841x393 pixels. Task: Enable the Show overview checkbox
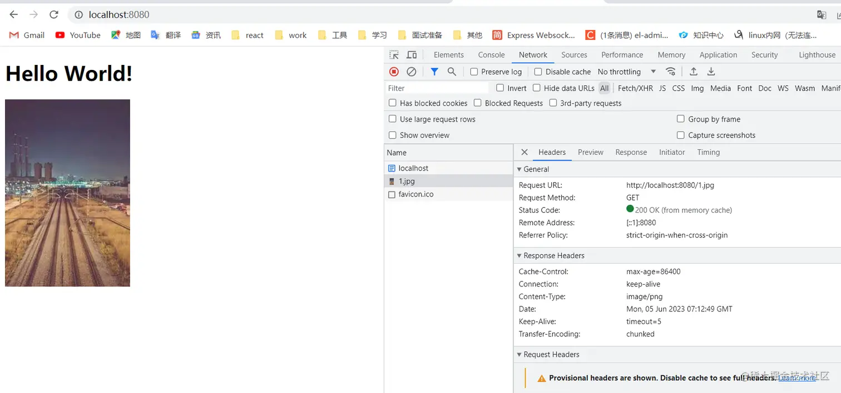[x=393, y=135]
